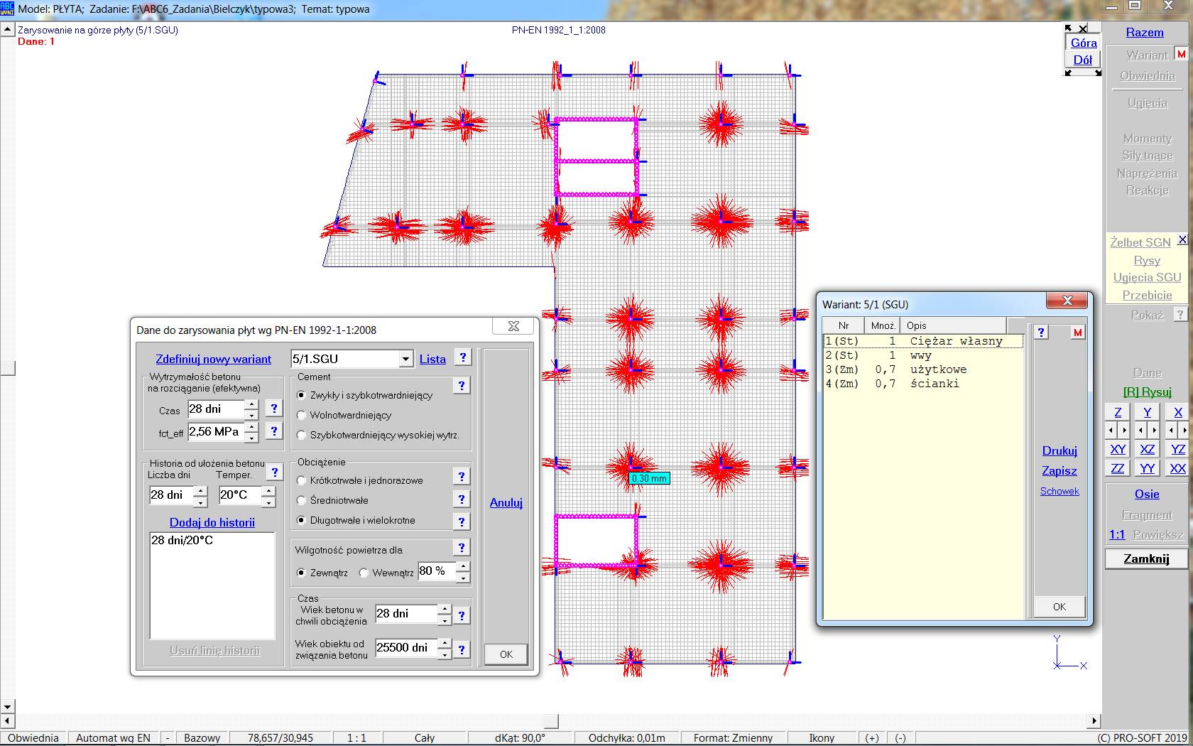Decrease the 80 % humidity spinner
This screenshot has width=1193, height=746.
[463, 578]
